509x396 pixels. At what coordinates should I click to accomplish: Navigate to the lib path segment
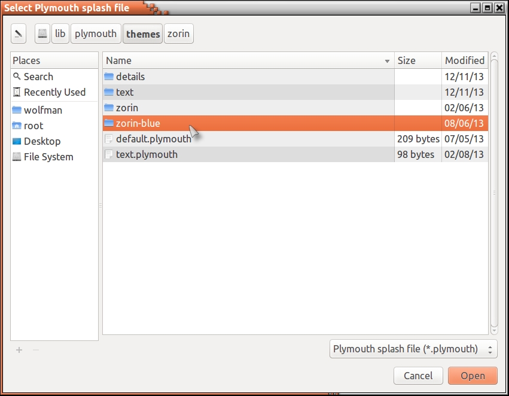click(60, 33)
